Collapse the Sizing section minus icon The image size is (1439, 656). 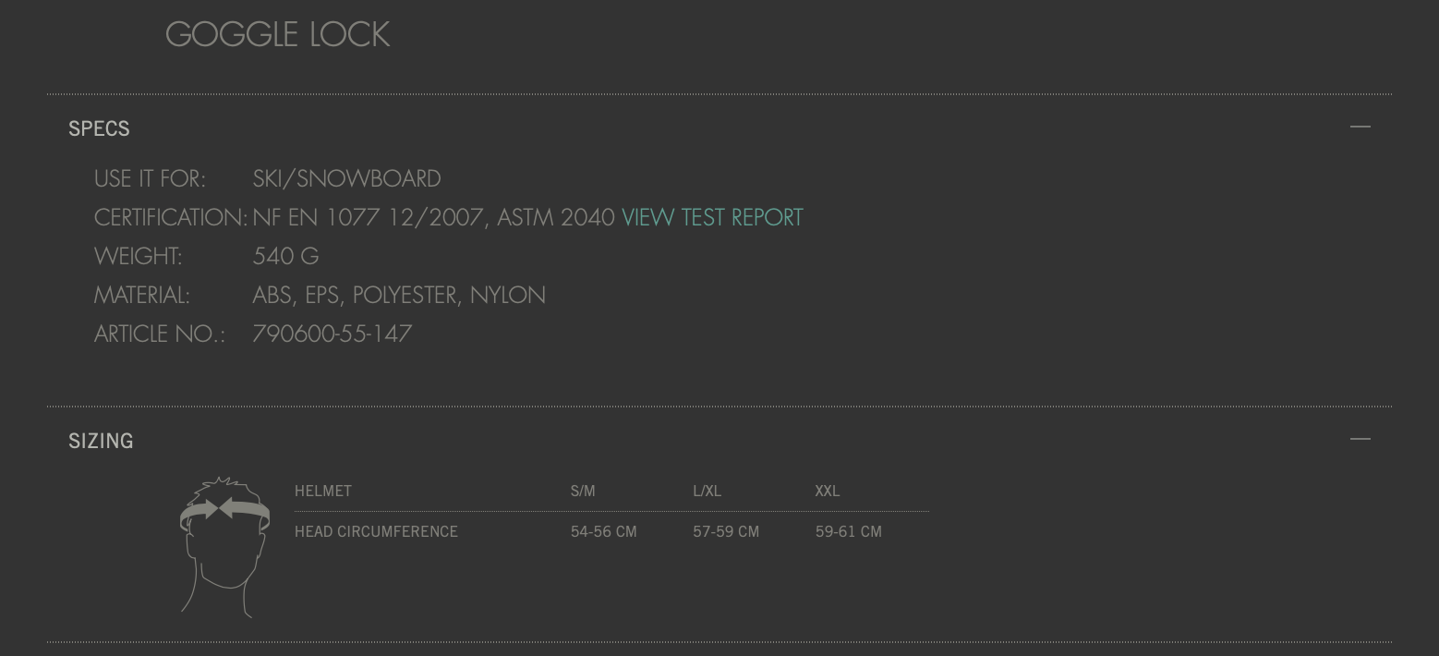pos(1360,439)
